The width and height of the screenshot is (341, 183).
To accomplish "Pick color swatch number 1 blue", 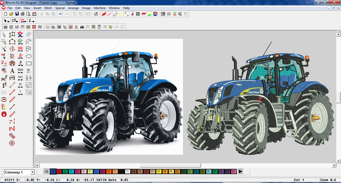I will [53, 171].
